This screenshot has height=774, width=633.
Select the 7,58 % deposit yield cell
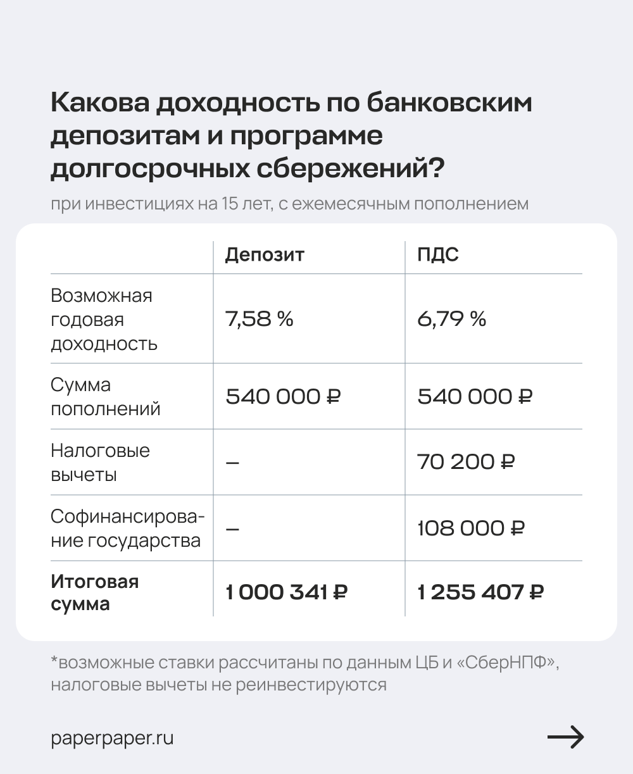(260, 318)
